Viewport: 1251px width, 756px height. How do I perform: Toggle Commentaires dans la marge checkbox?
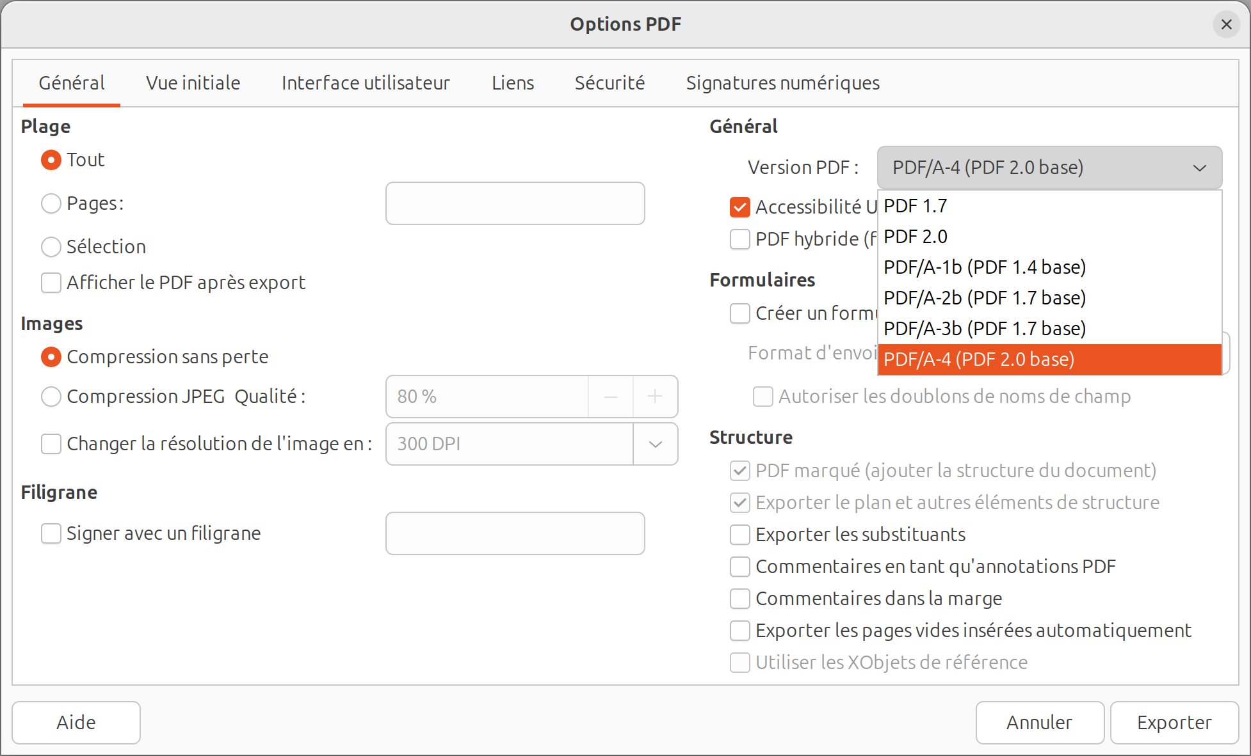point(740,599)
